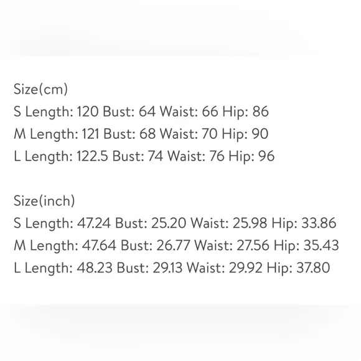This screenshot has width=361, height=361.
Task: Click the Size(inch) heading
Action: click(x=44, y=201)
